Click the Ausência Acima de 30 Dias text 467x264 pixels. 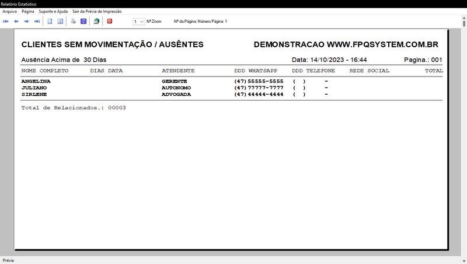click(x=64, y=60)
